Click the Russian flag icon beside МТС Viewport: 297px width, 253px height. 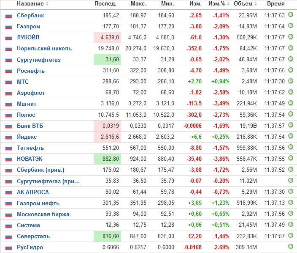tap(8, 82)
